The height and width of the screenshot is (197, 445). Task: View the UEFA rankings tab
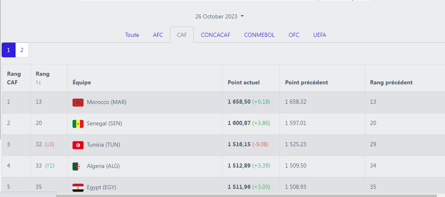pos(320,35)
